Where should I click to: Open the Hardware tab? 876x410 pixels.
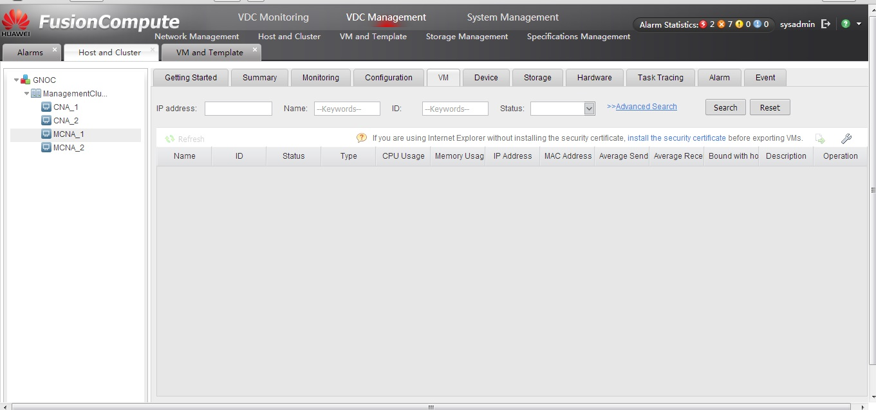pos(595,78)
